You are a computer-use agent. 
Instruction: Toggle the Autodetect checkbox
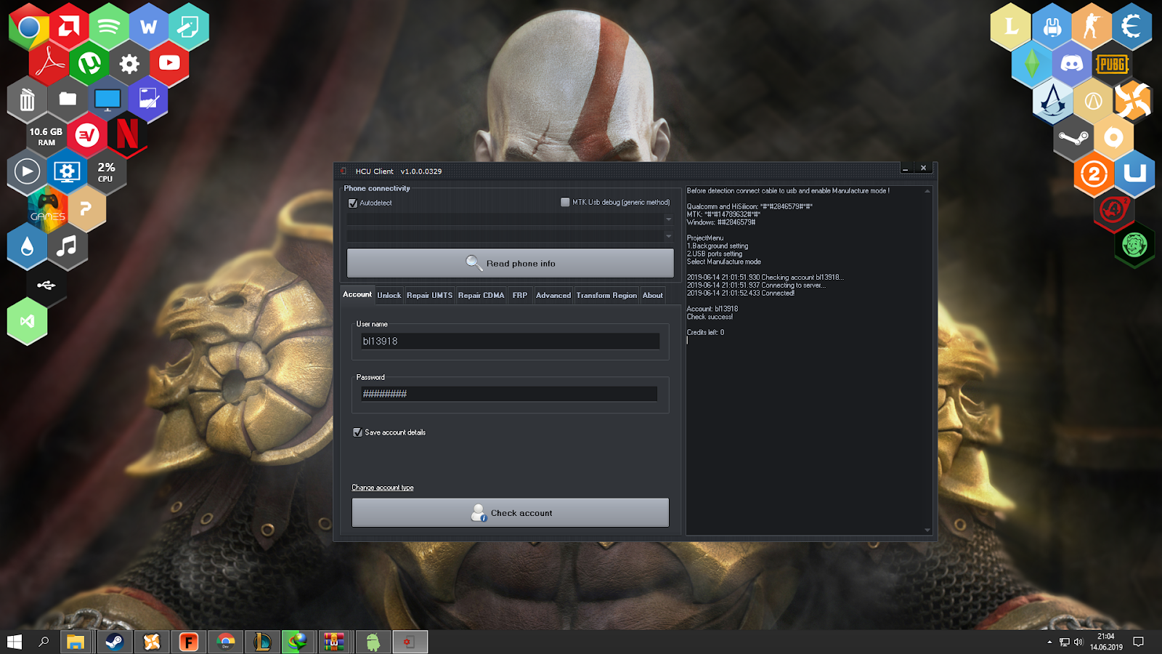pyautogui.click(x=353, y=203)
